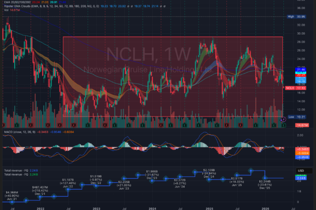Click the High 33.95 price label
316x210 pixels.
296,17
